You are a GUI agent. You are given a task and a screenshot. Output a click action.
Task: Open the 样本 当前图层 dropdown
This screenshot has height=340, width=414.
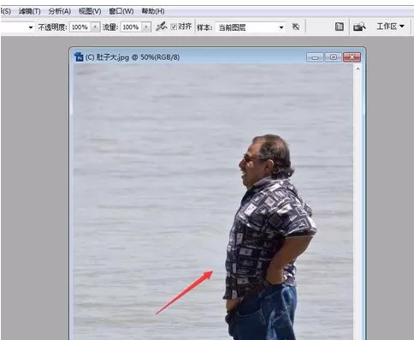[251, 27]
